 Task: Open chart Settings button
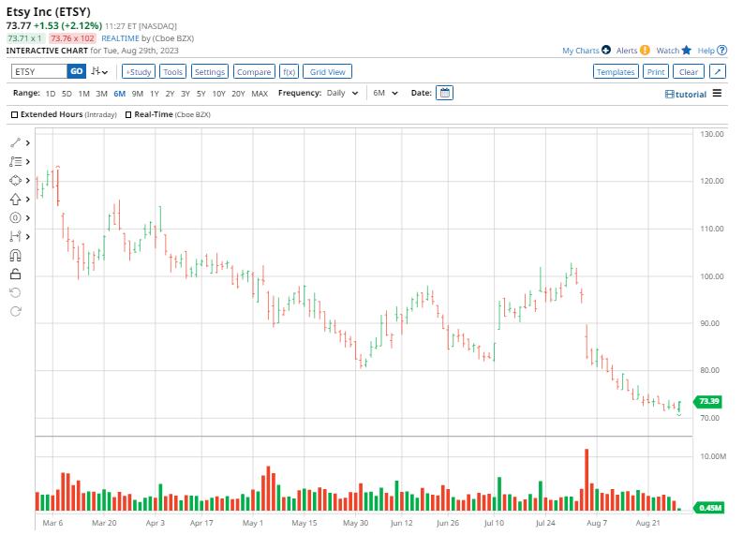point(210,71)
